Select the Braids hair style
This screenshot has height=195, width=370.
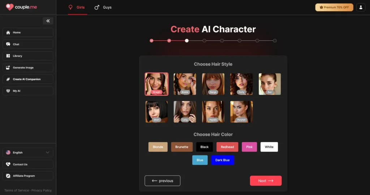click(x=185, y=84)
